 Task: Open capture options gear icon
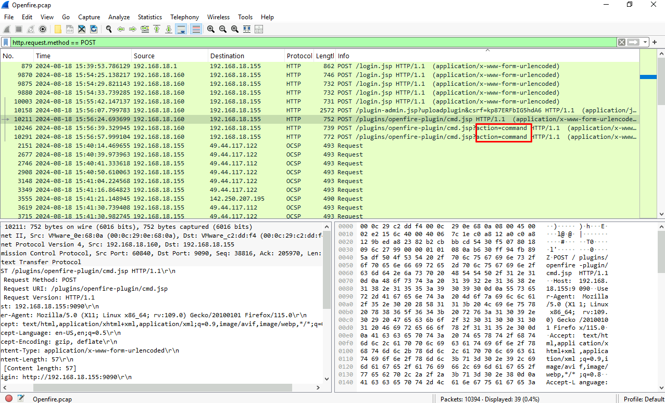[x=43, y=29]
